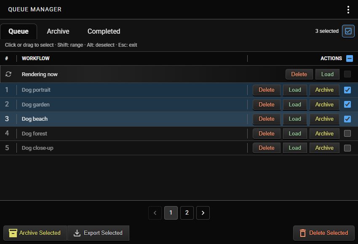The width and height of the screenshot is (358, 244).
Task: Delete the Rendering now item
Action: [x=299, y=74]
